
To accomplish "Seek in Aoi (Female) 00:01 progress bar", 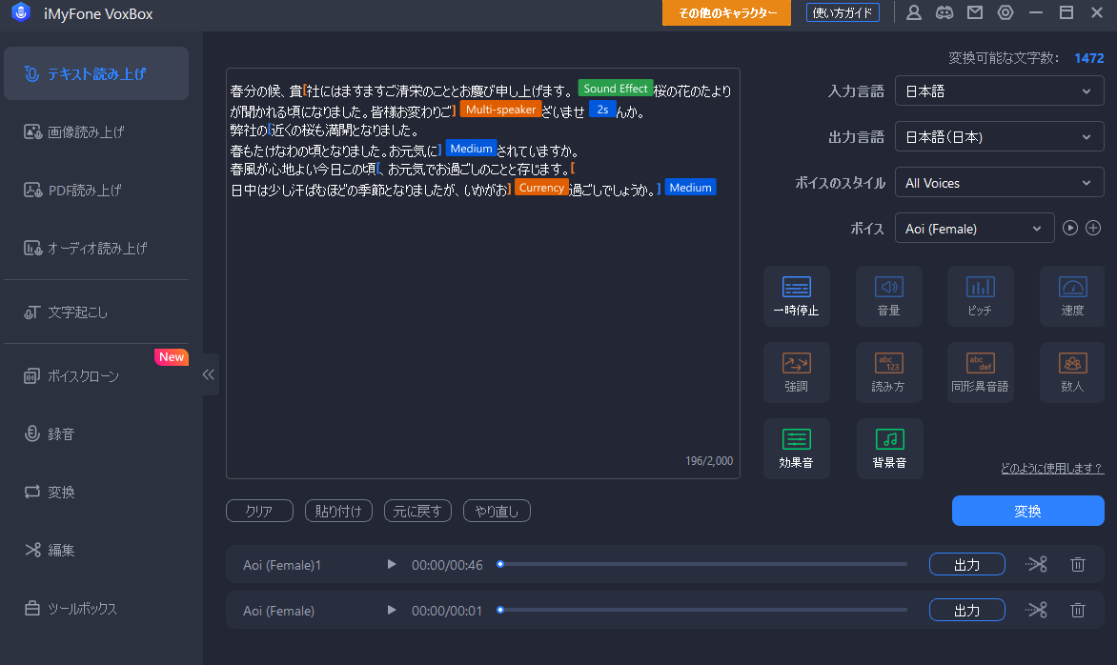I will (703, 610).
